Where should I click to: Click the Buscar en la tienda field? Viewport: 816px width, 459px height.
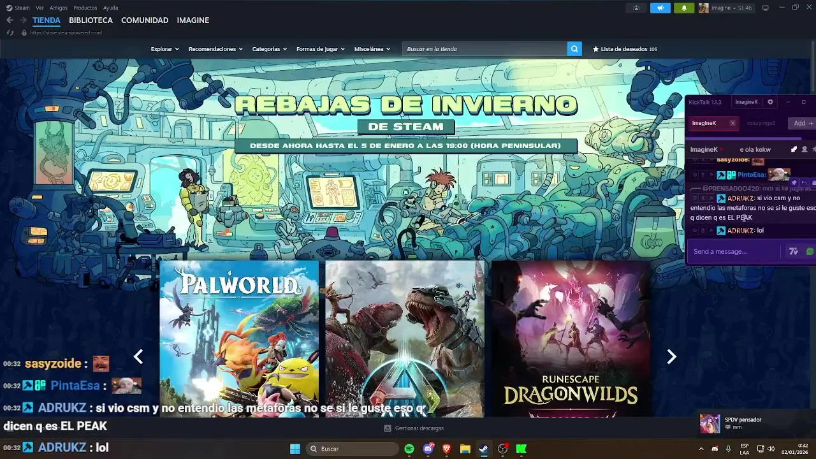coord(484,49)
